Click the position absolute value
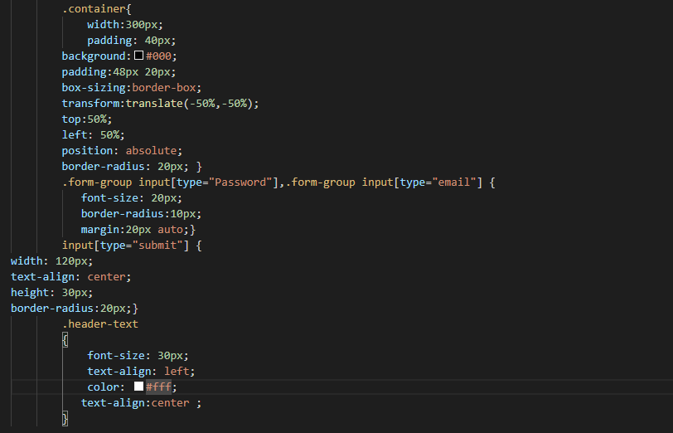 [151, 151]
